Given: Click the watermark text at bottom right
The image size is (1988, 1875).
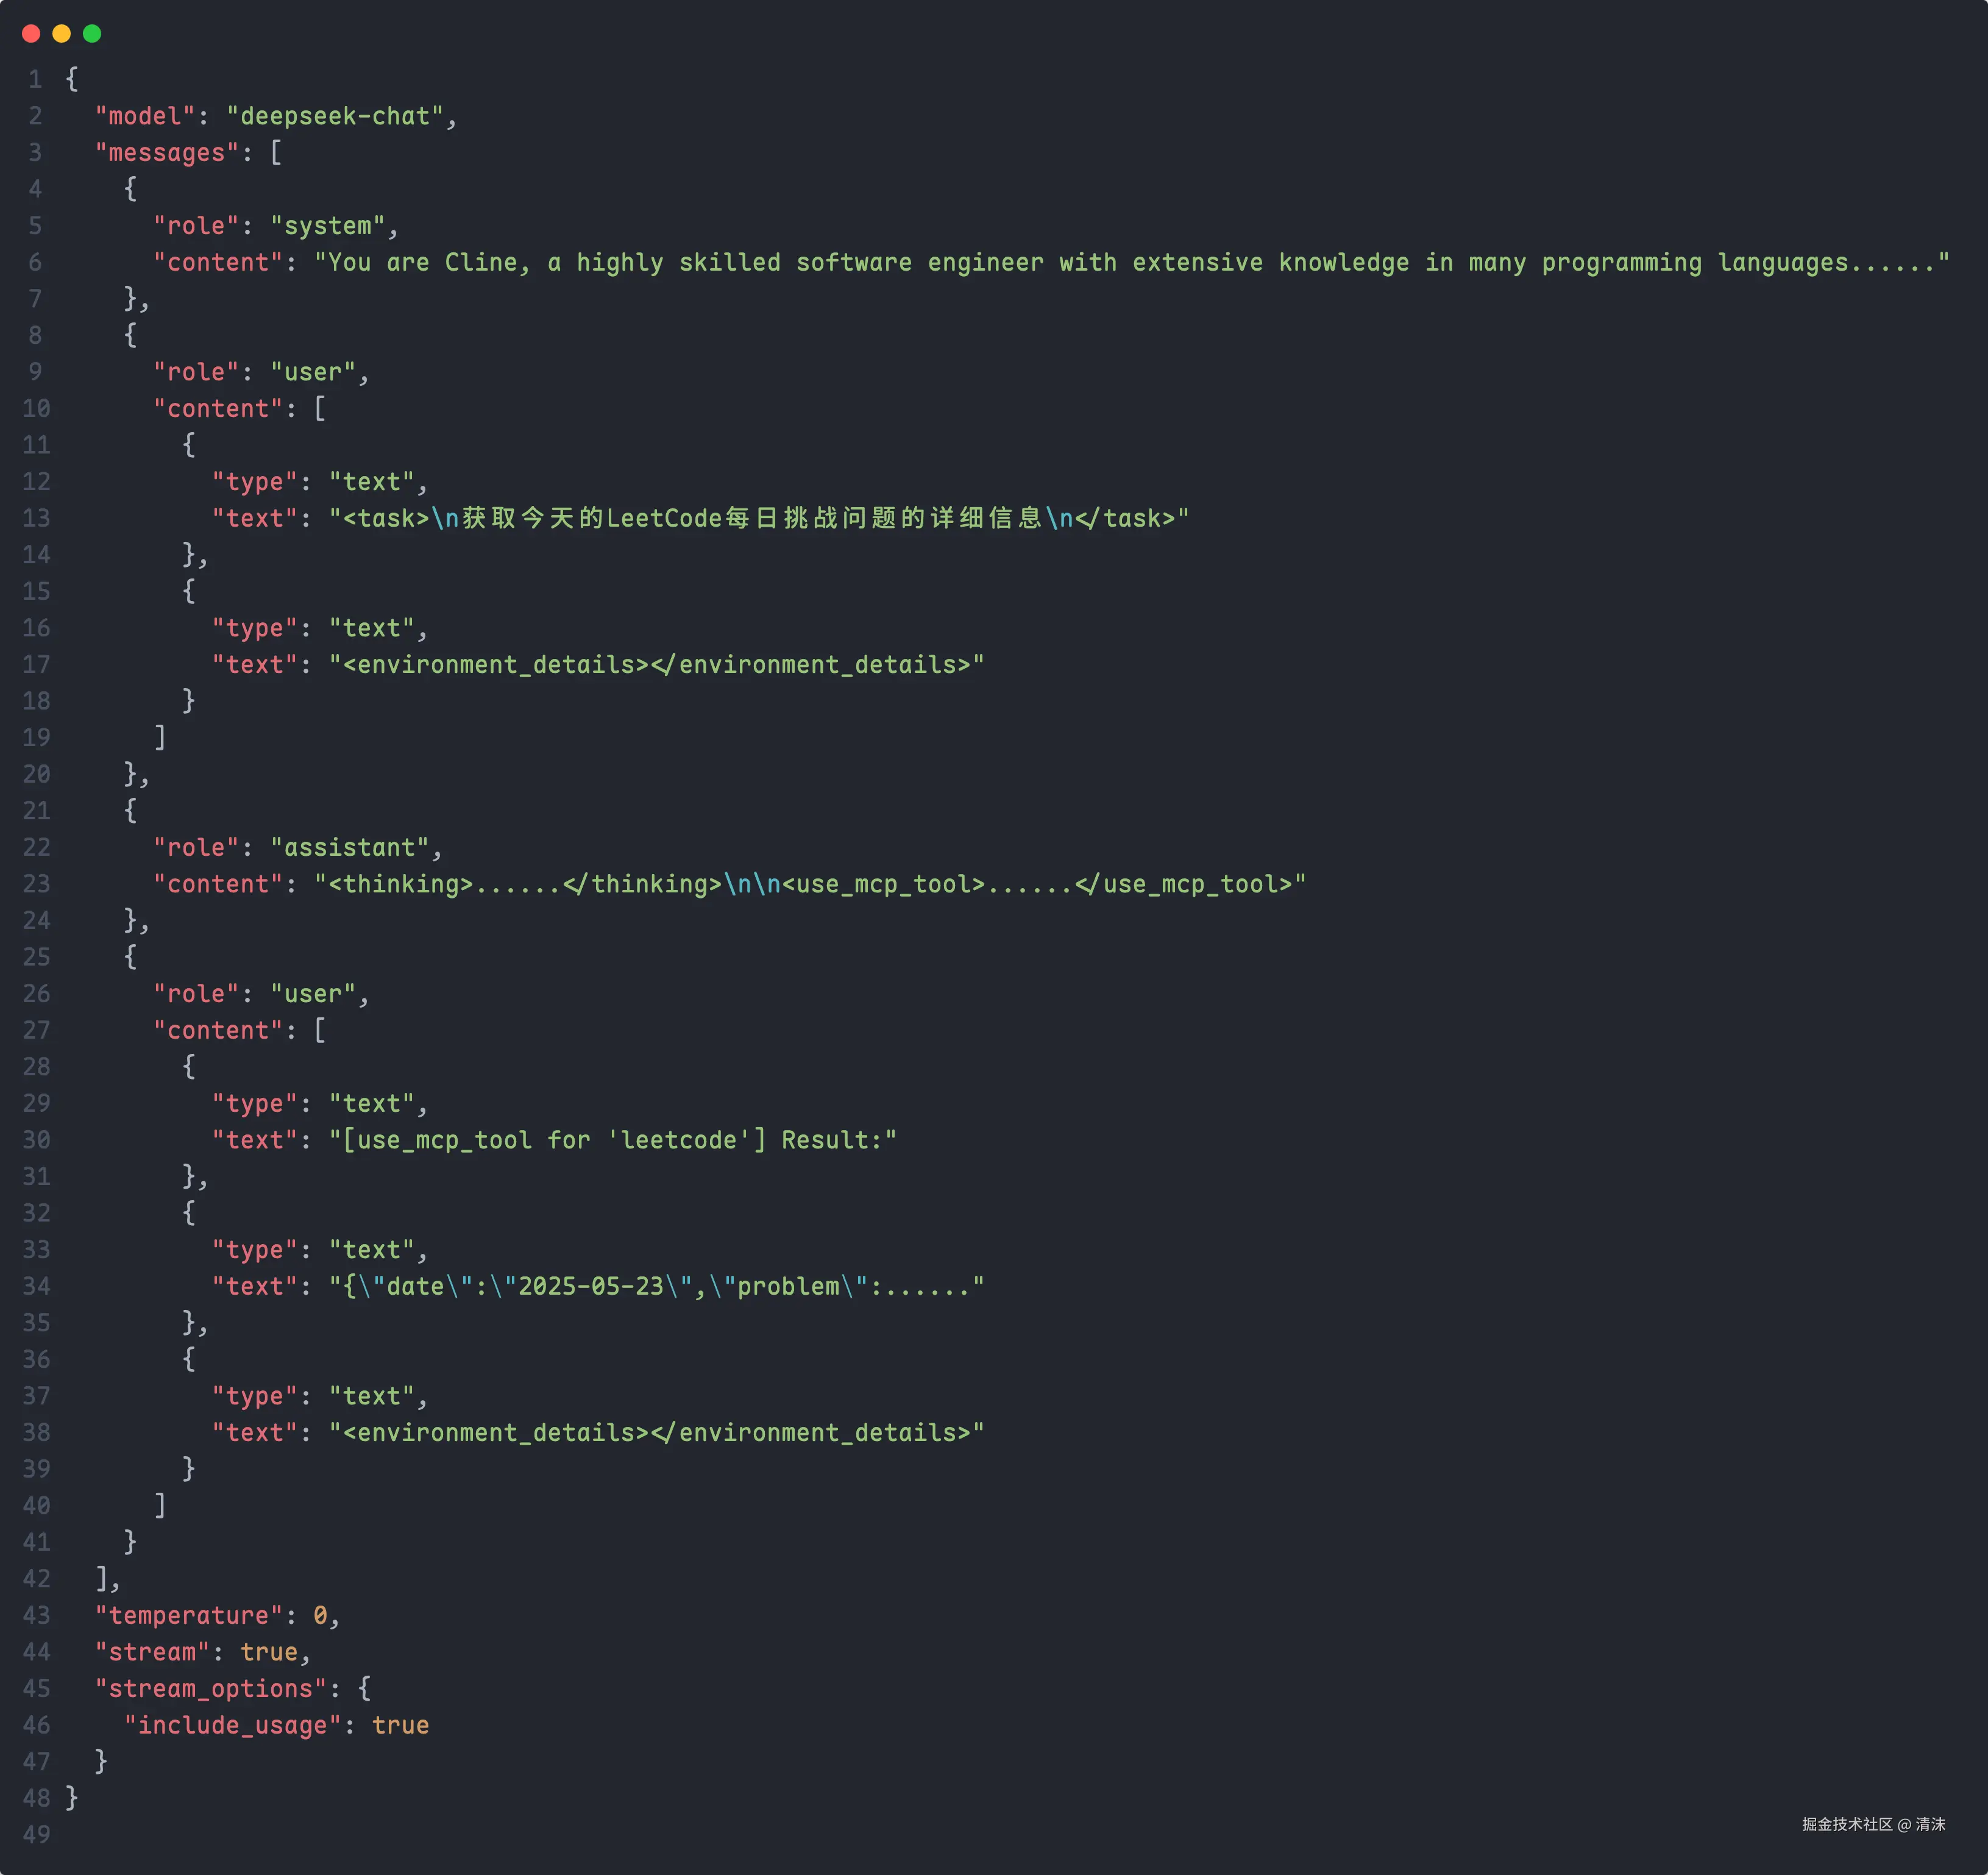Looking at the screenshot, I should click(x=1873, y=1825).
